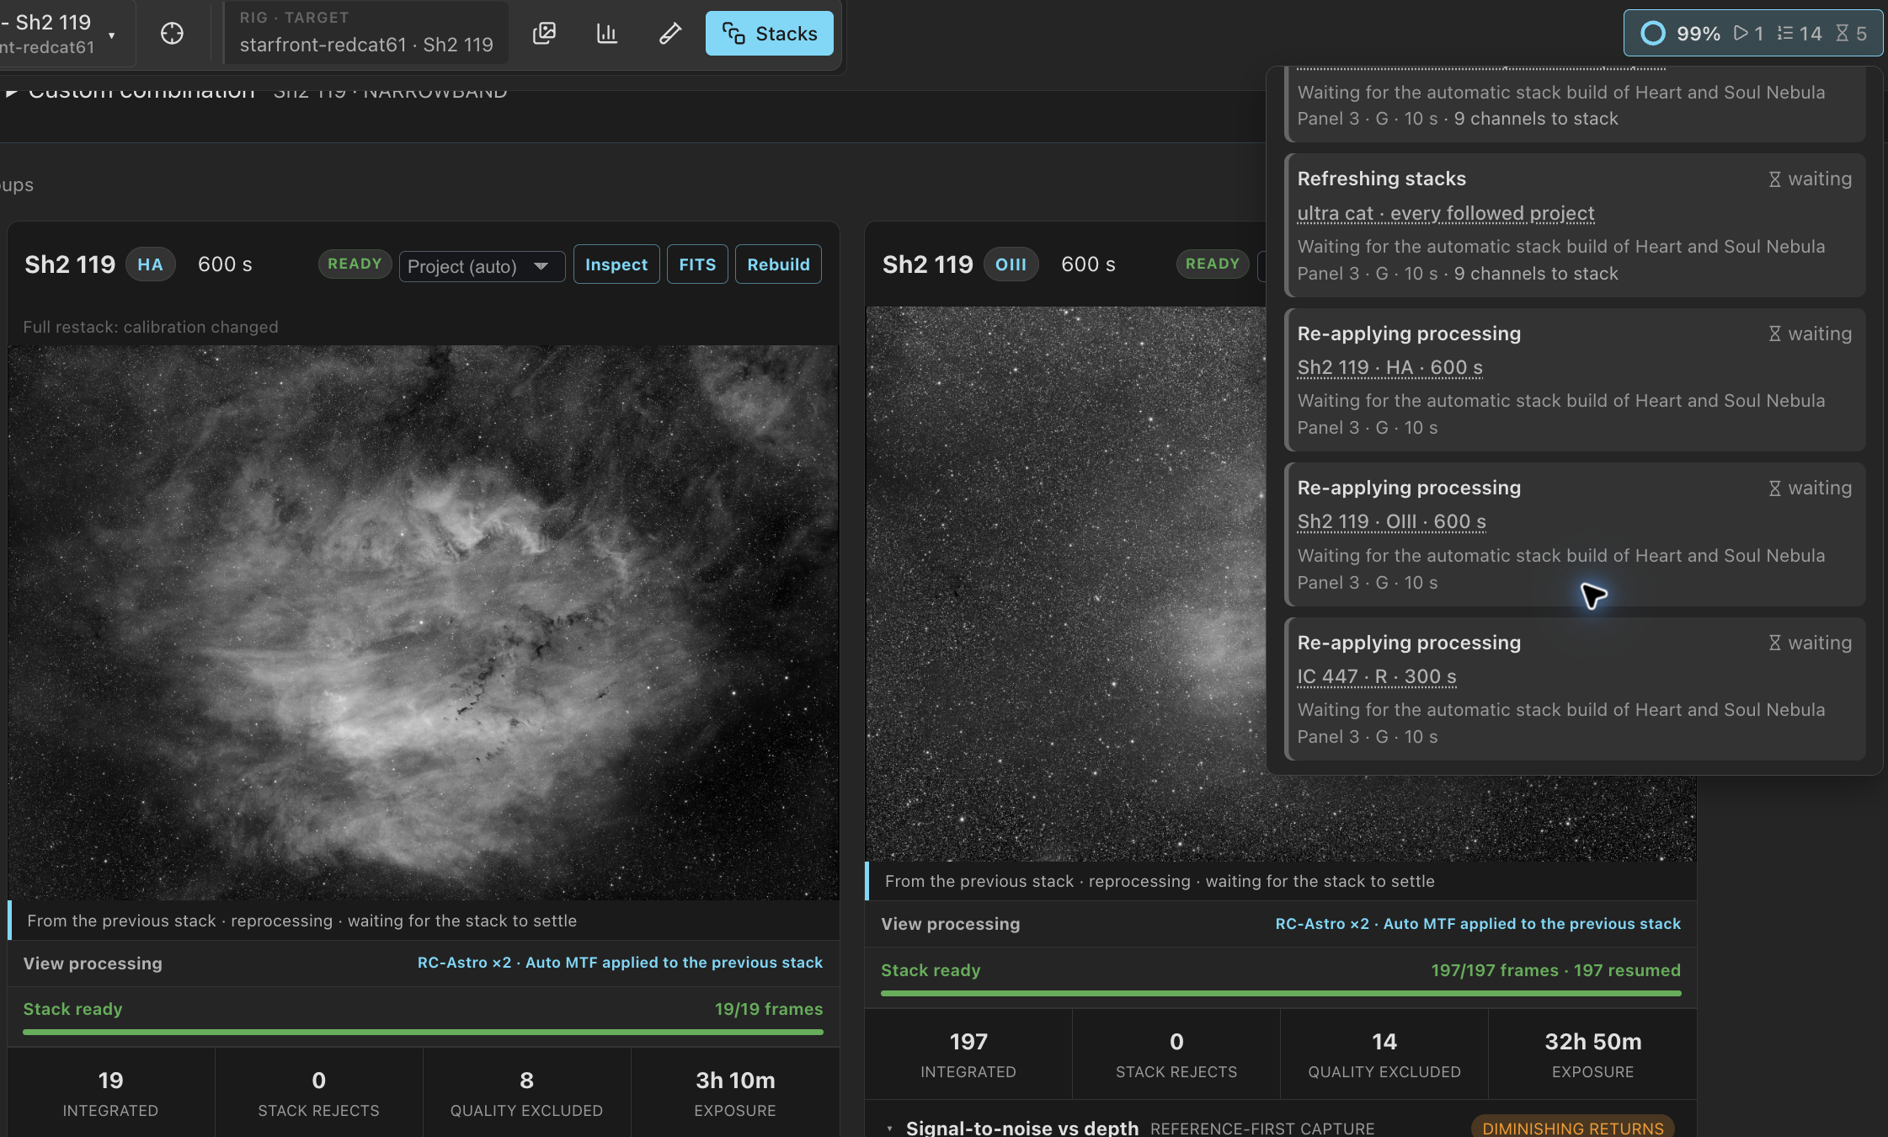Click the 14 QUALITY EXCLUDED stat
The width and height of the screenshot is (1888, 1137).
[1384, 1054]
